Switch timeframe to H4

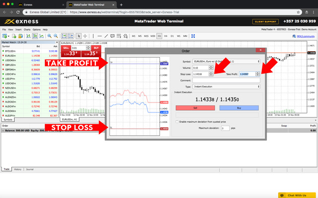click(165, 36)
